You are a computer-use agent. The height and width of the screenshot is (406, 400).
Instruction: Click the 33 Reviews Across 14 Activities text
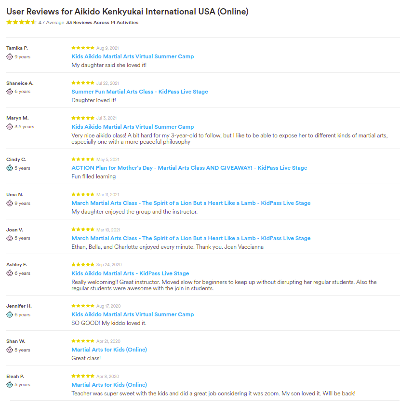tap(102, 23)
